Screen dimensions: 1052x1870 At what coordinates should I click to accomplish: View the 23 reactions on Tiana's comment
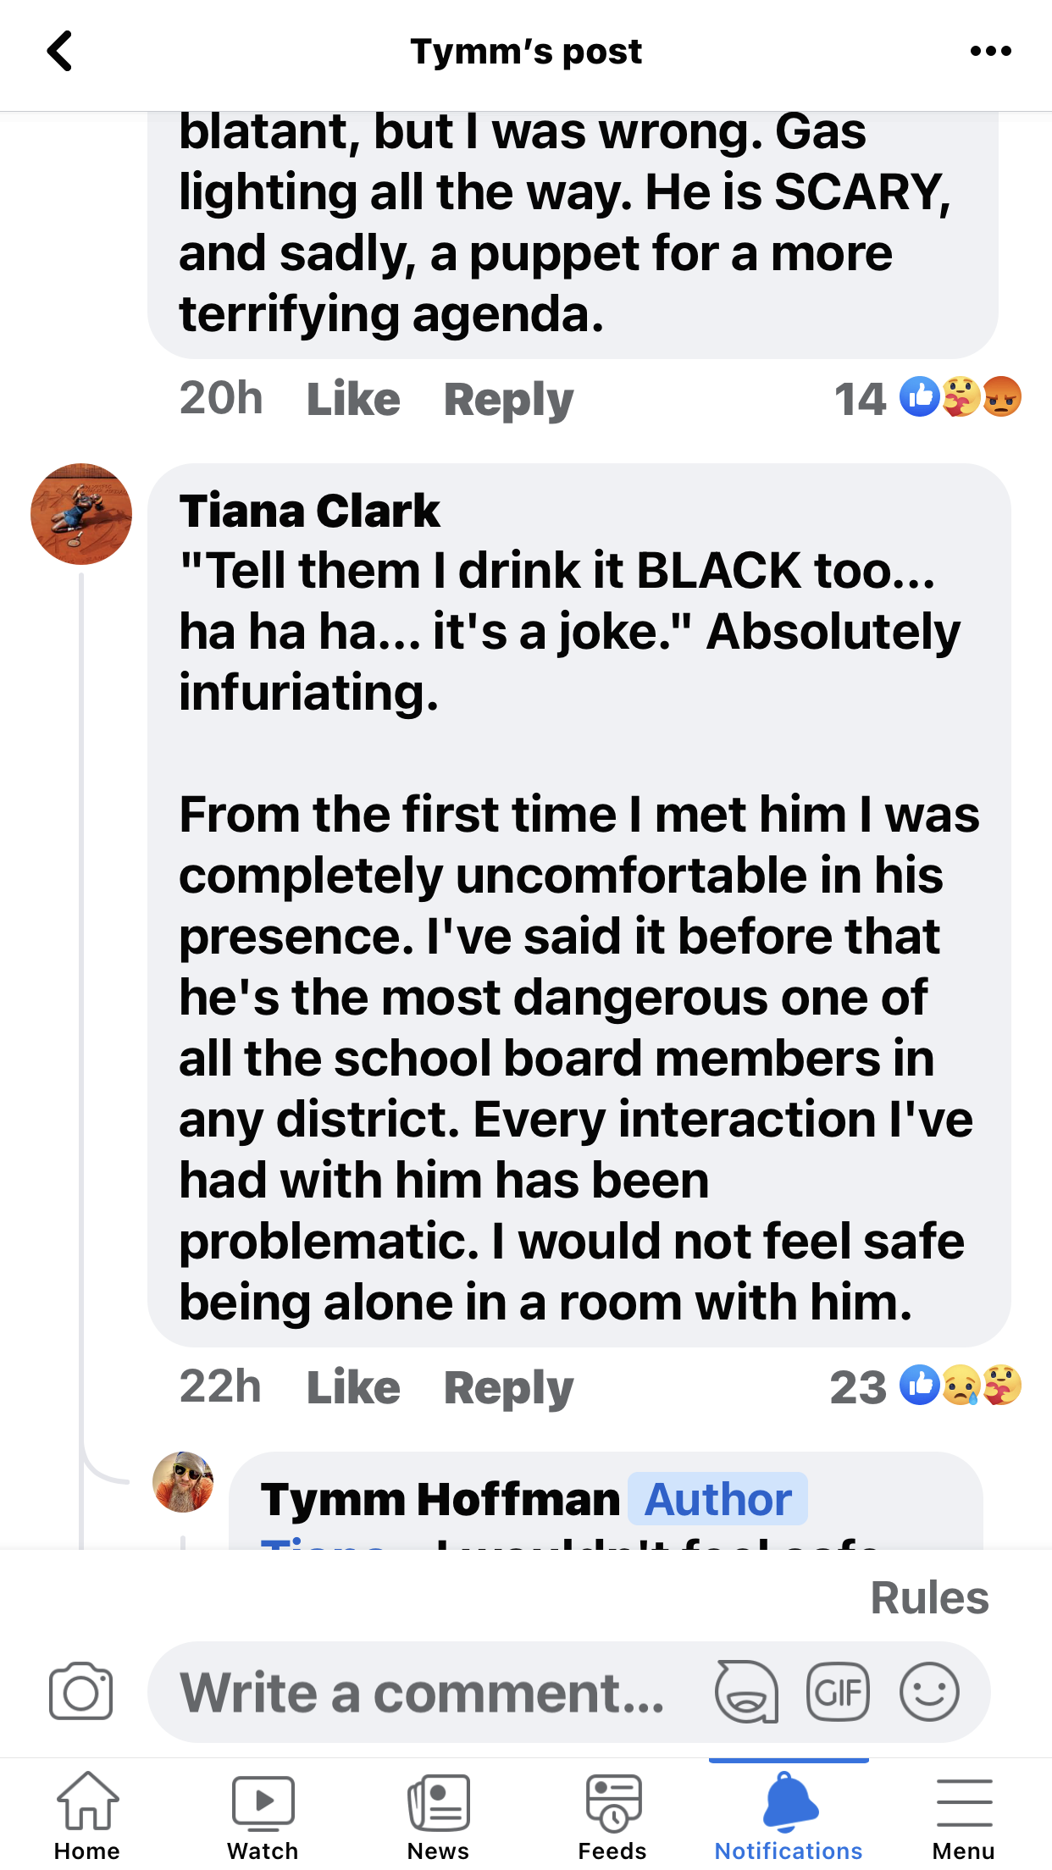pyautogui.click(x=925, y=1386)
